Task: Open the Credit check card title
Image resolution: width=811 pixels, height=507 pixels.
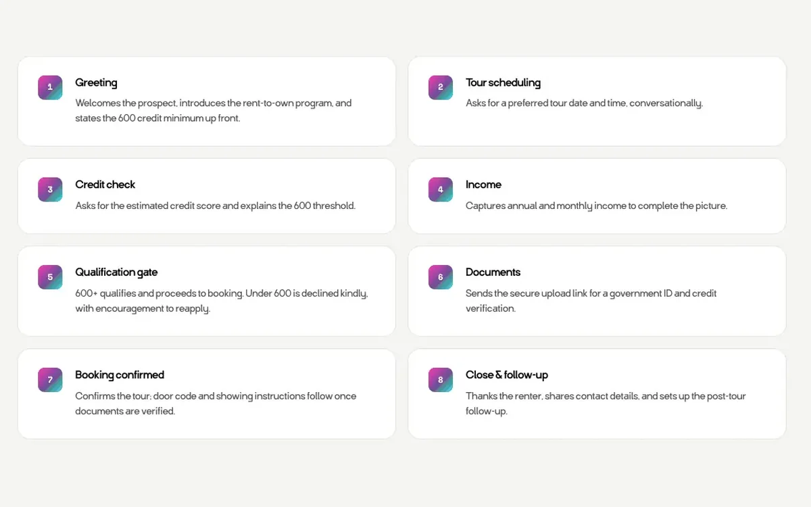Action: (x=105, y=185)
